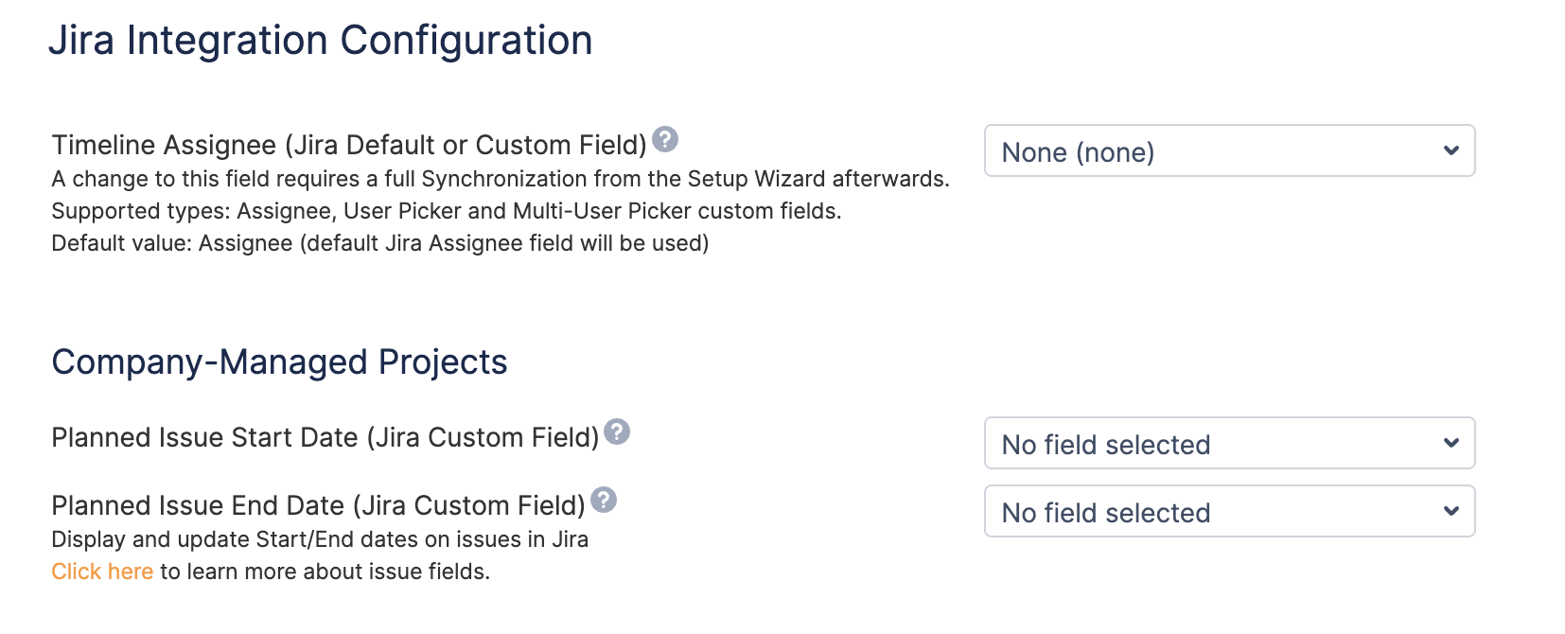Click the 'Supported types' description line
Viewport: 1565px width, 634px height.
click(446, 211)
